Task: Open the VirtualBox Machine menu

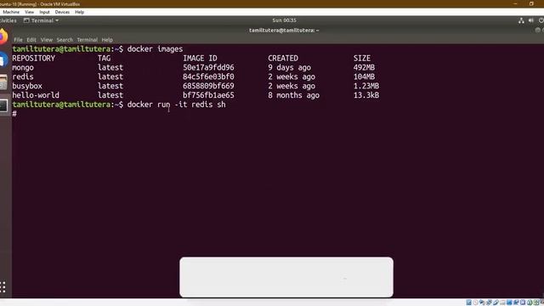Action: pyautogui.click(x=11, y=12)
